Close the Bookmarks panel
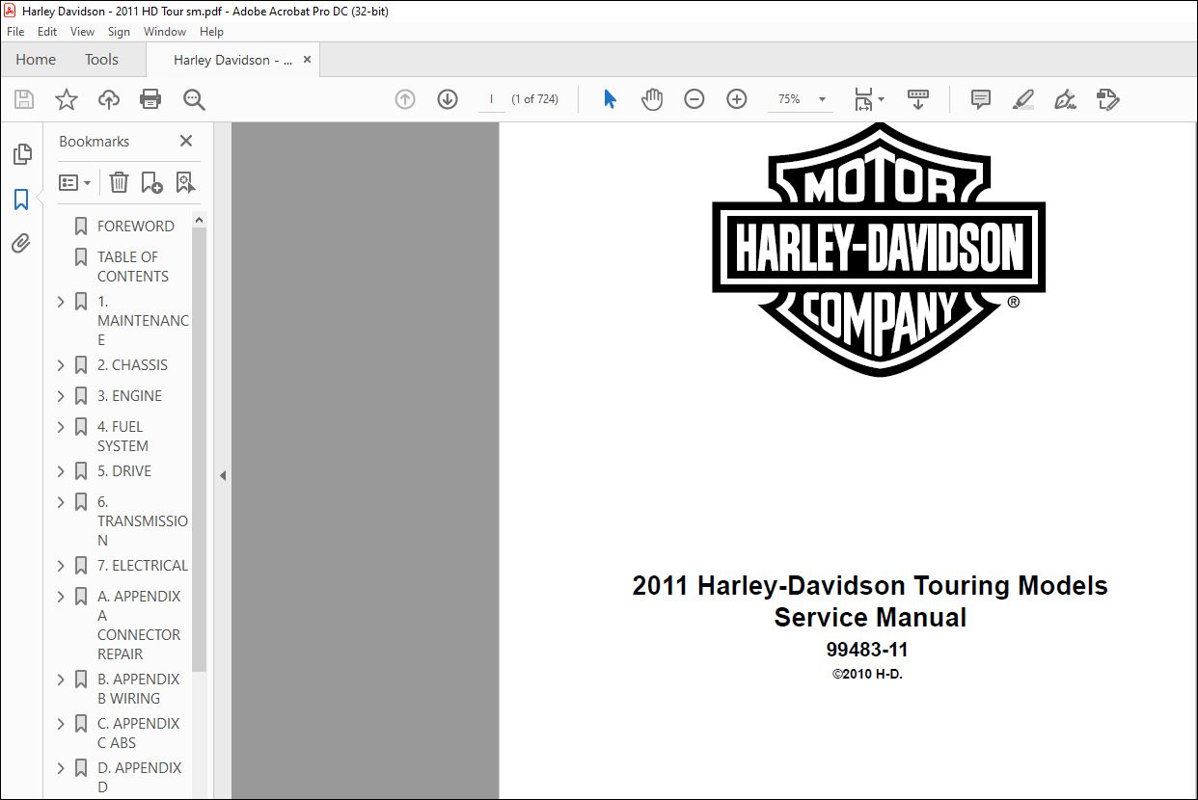 pyautogui.click(x=186, y=141)
